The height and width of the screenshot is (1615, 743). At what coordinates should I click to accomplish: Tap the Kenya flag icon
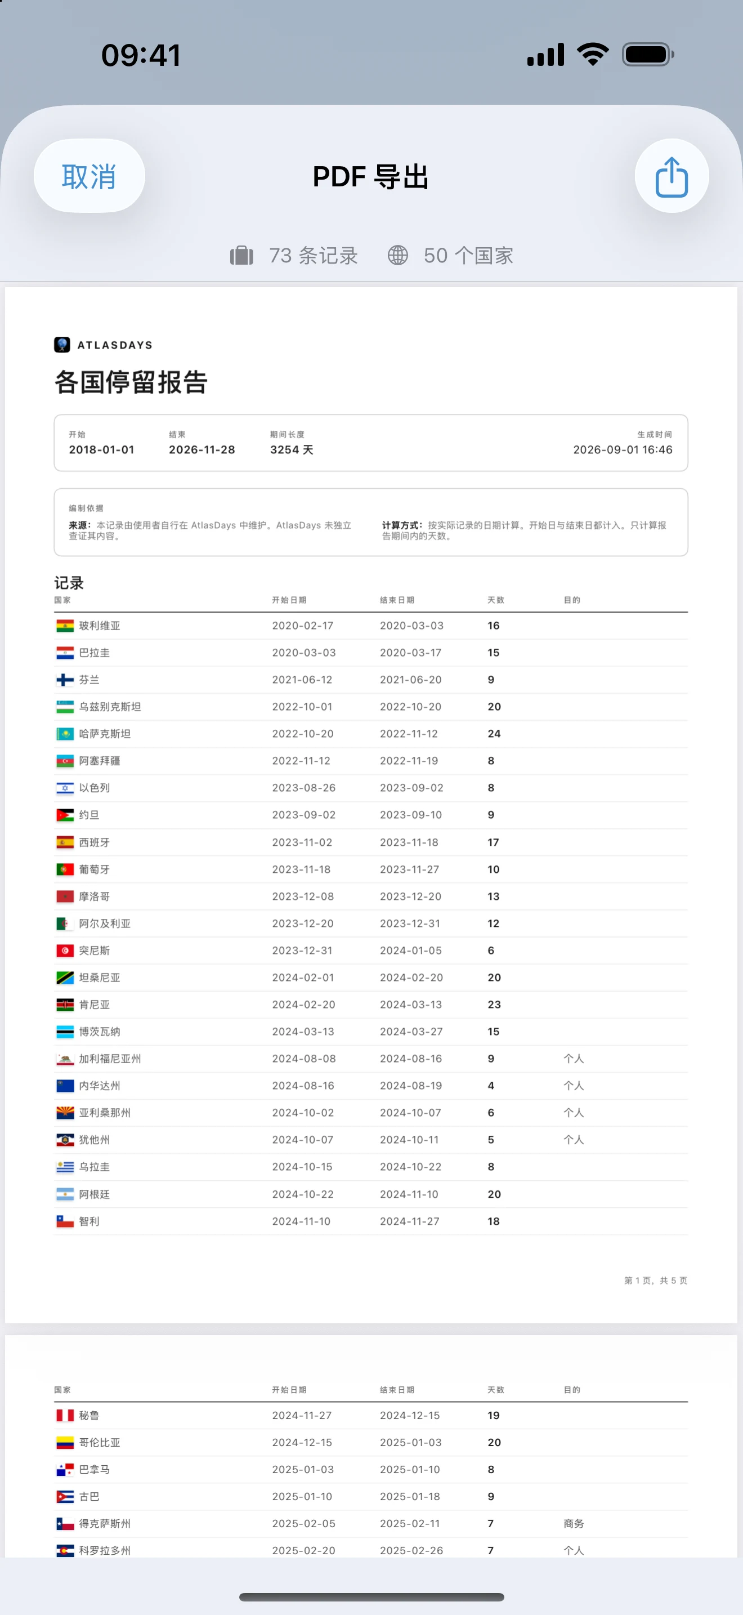pos(65,1005)
